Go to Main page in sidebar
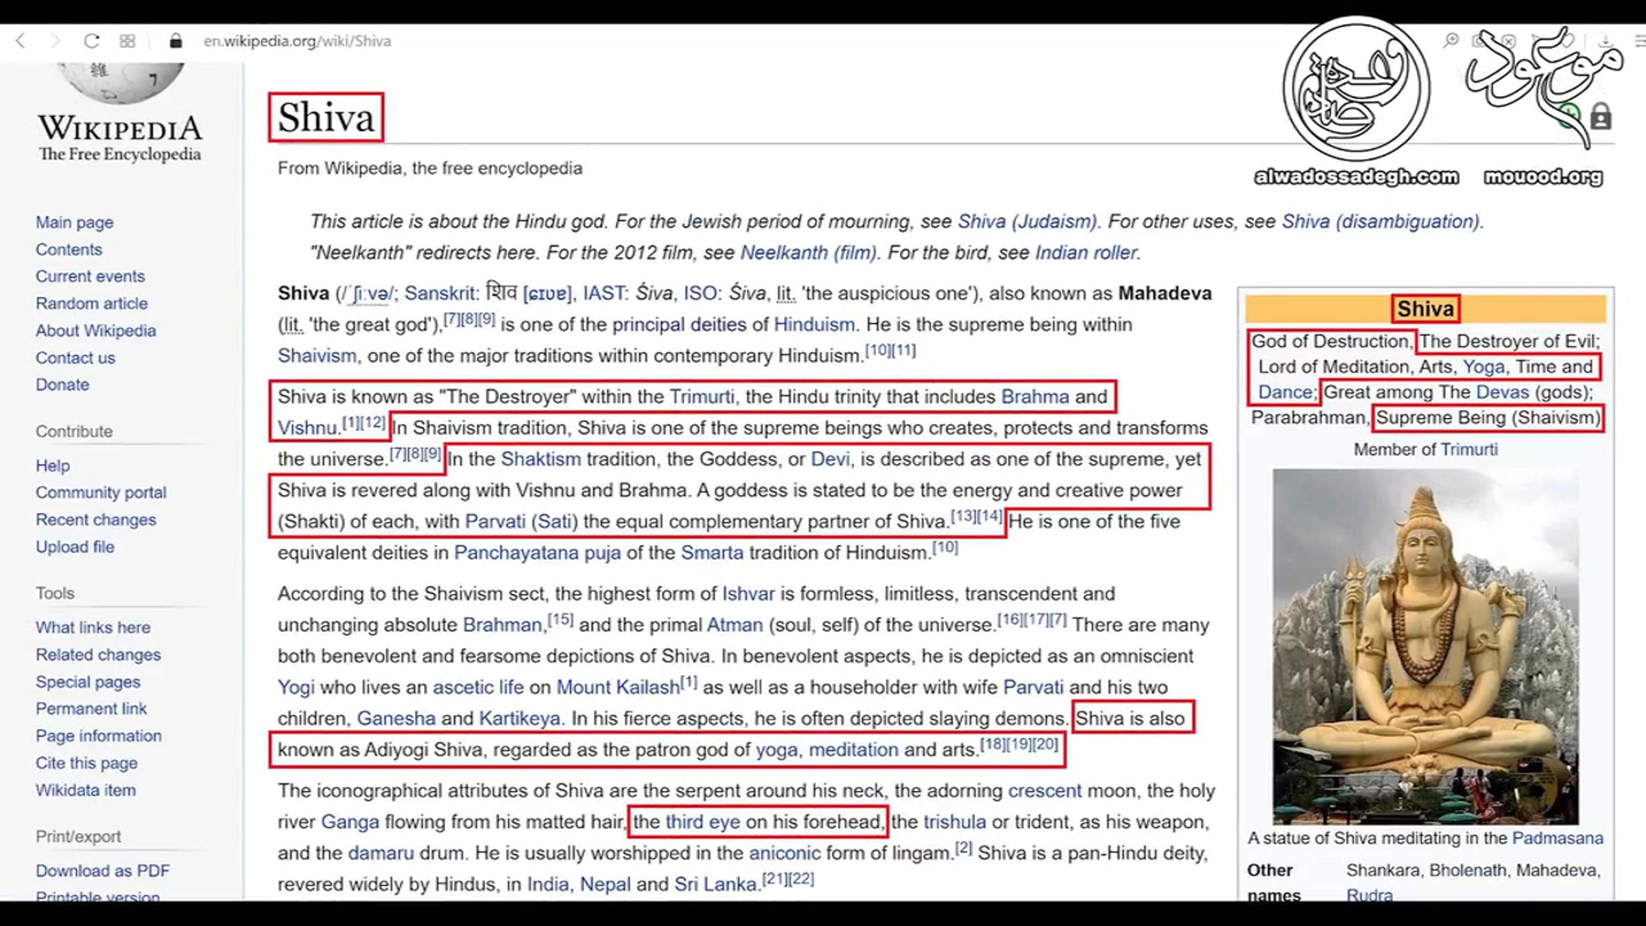 [x=75, y=222]
